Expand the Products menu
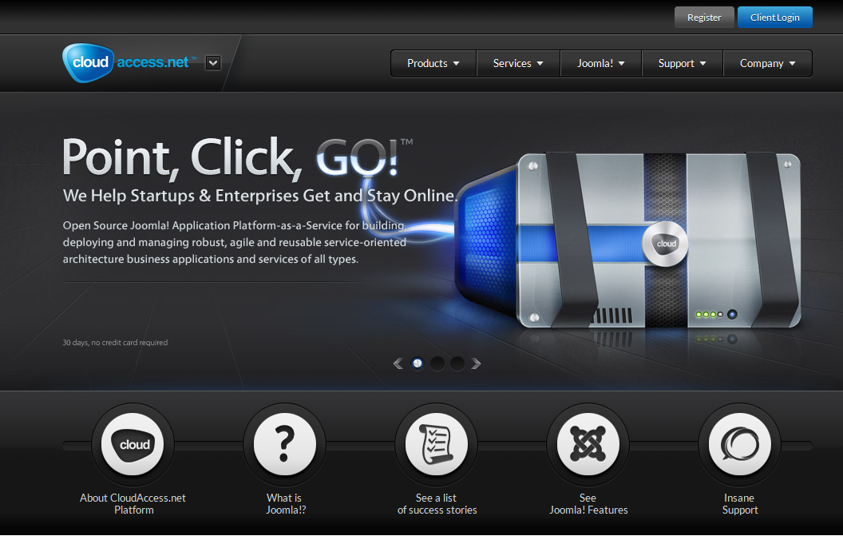 433,63
